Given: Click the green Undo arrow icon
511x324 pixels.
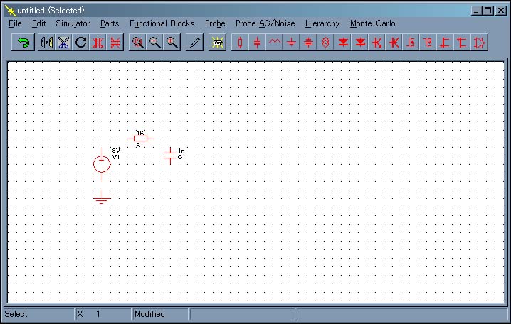Looking at the screenshot, I should pos(23,43).
